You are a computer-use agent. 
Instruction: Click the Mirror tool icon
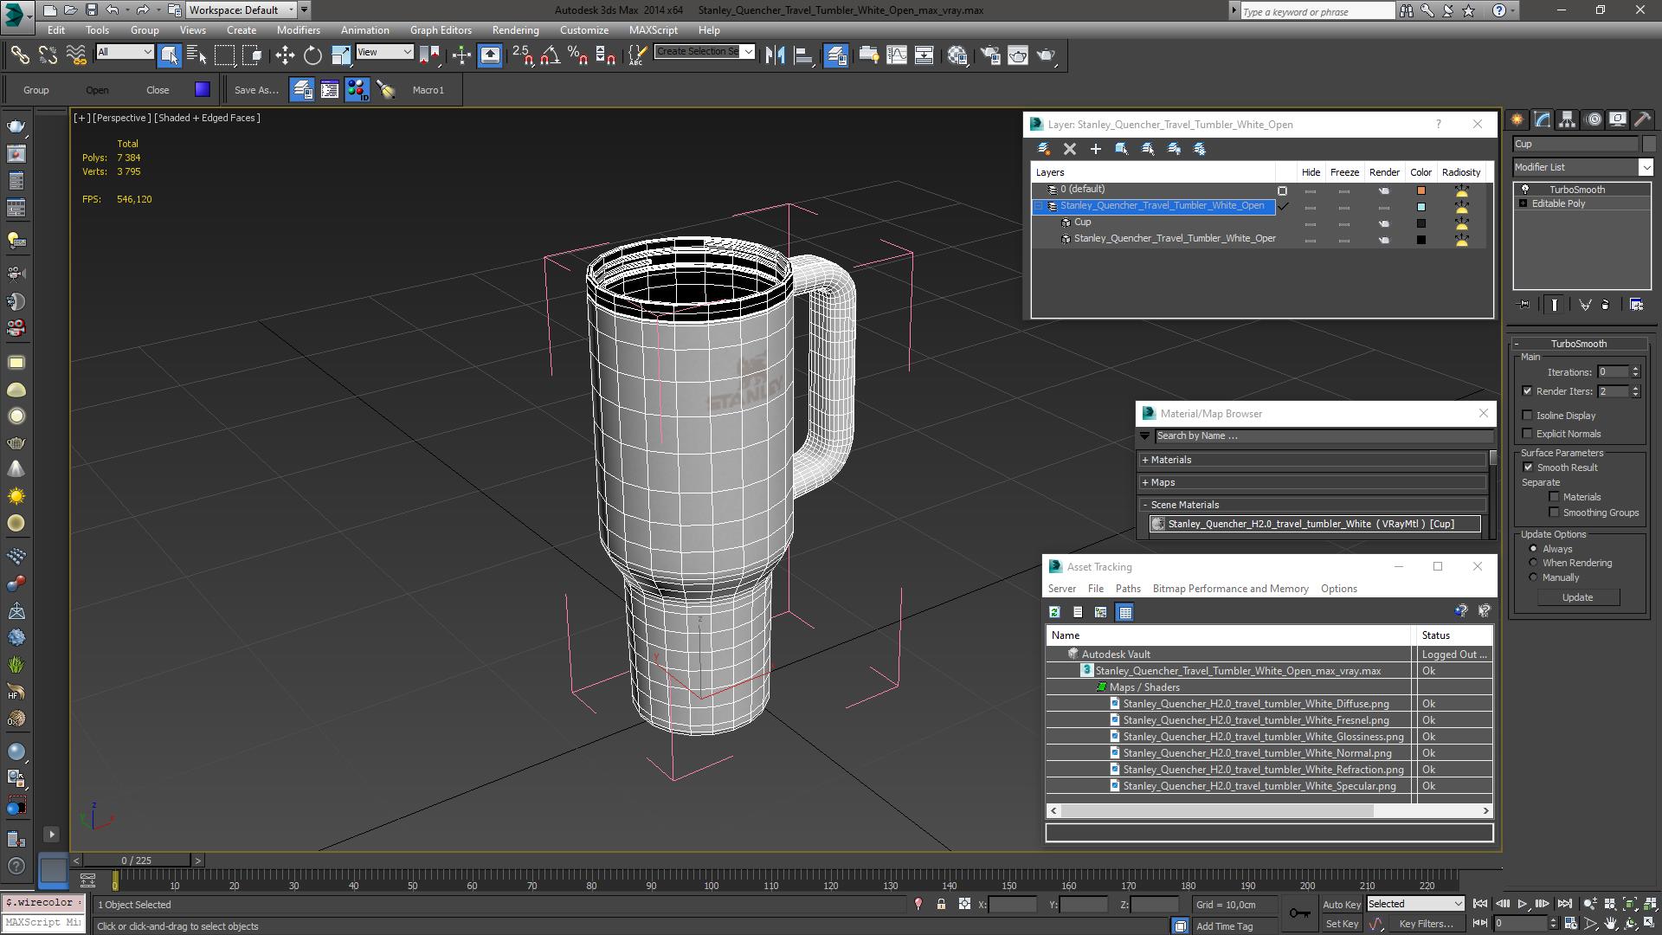[775, 55]
